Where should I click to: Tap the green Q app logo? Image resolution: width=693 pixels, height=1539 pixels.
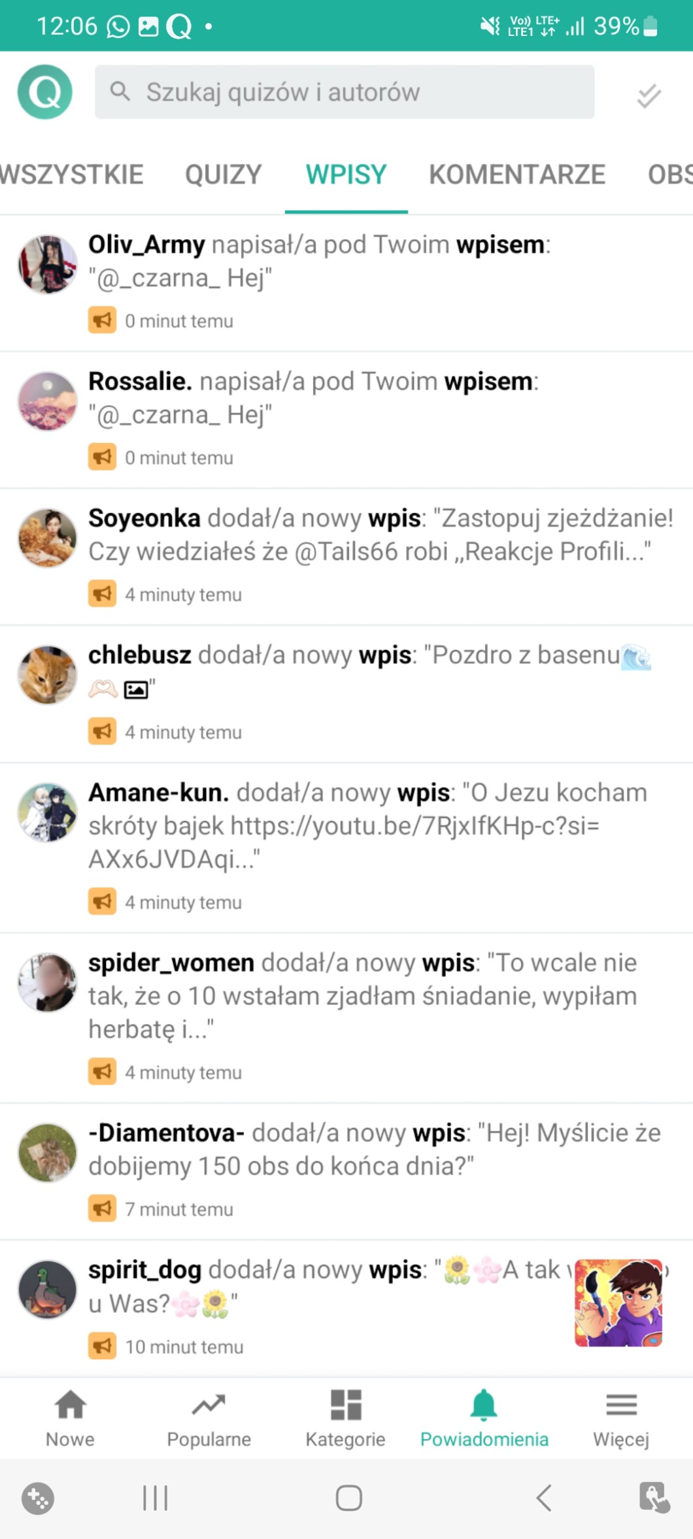tap(45, 91)
